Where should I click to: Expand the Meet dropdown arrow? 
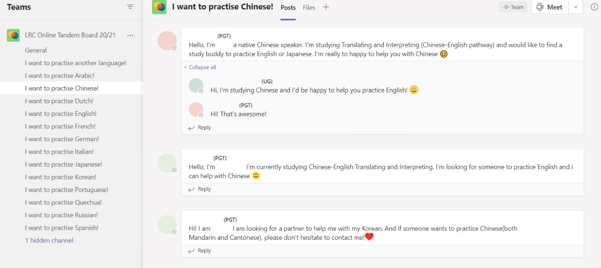(x=576, y=7)
